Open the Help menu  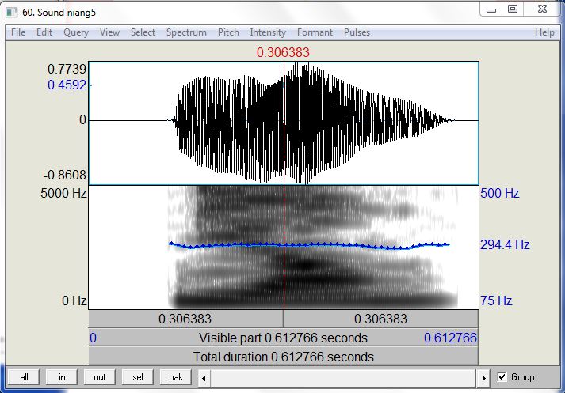click(544, 32)
